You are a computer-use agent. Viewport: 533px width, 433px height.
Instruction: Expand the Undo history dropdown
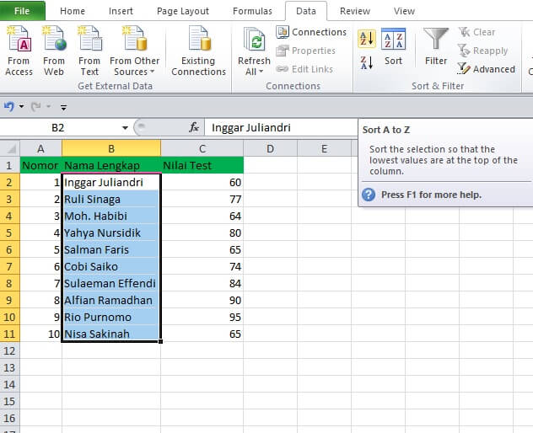(x=21, y=107)
